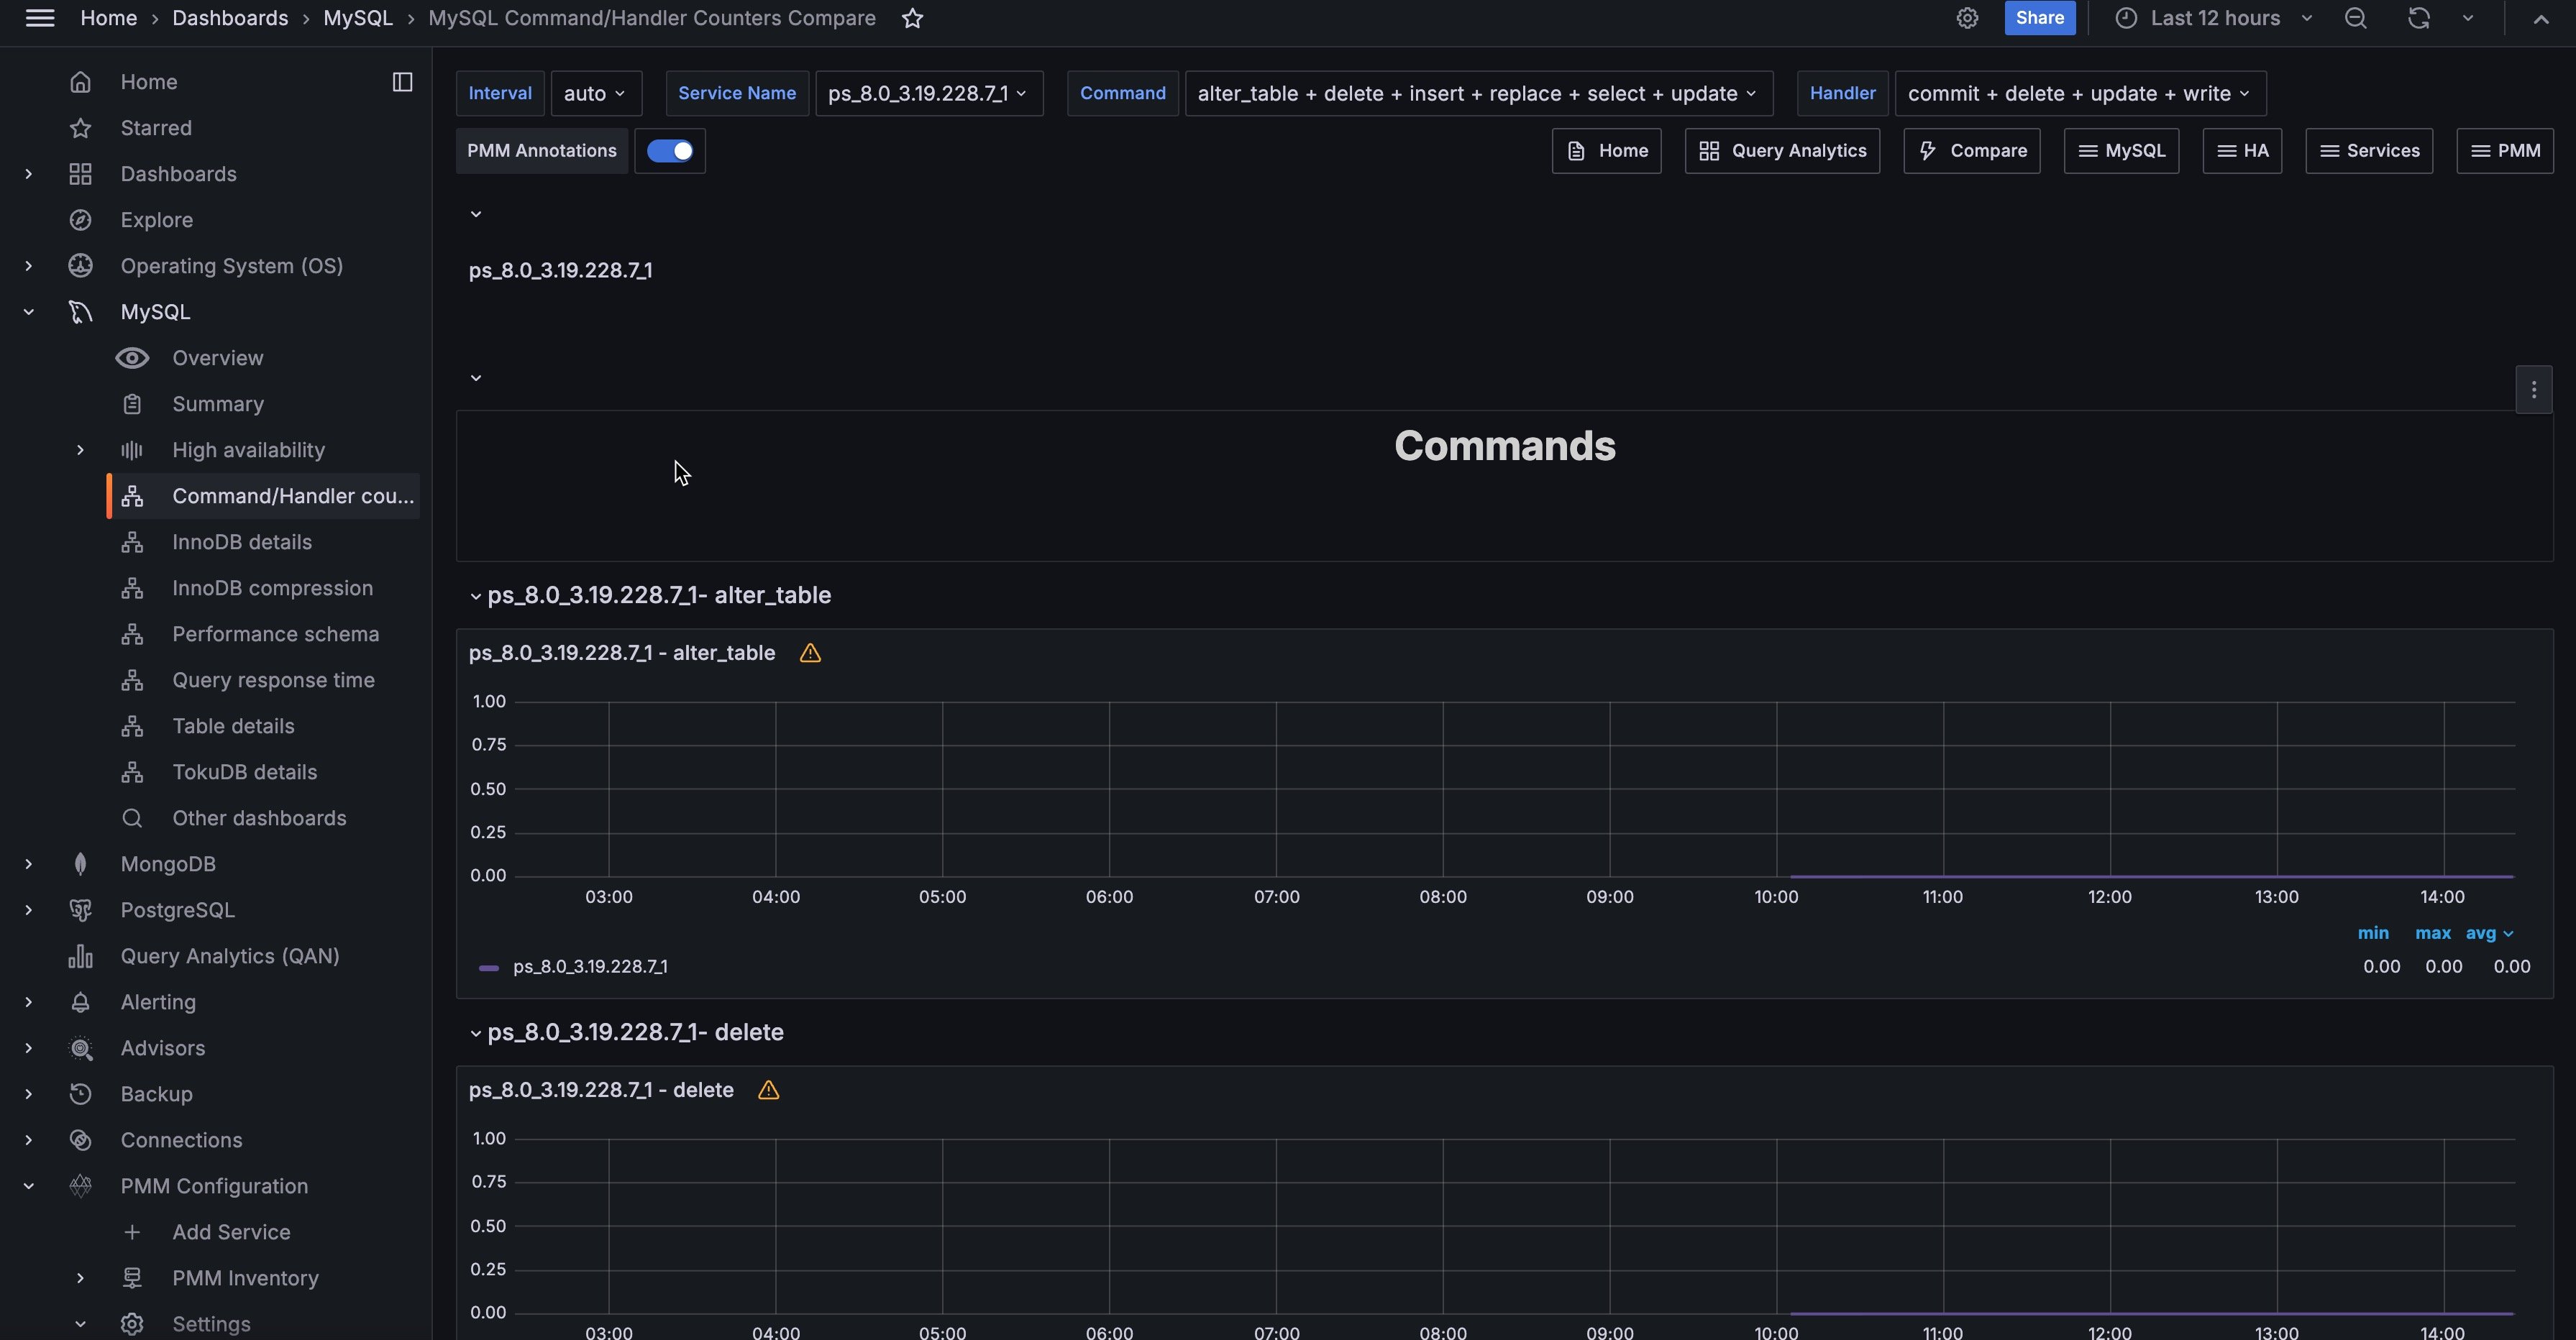Open dashboard settings gear icon
Viewport: 2576px width, 1340px height.
tap(1967, 18)
